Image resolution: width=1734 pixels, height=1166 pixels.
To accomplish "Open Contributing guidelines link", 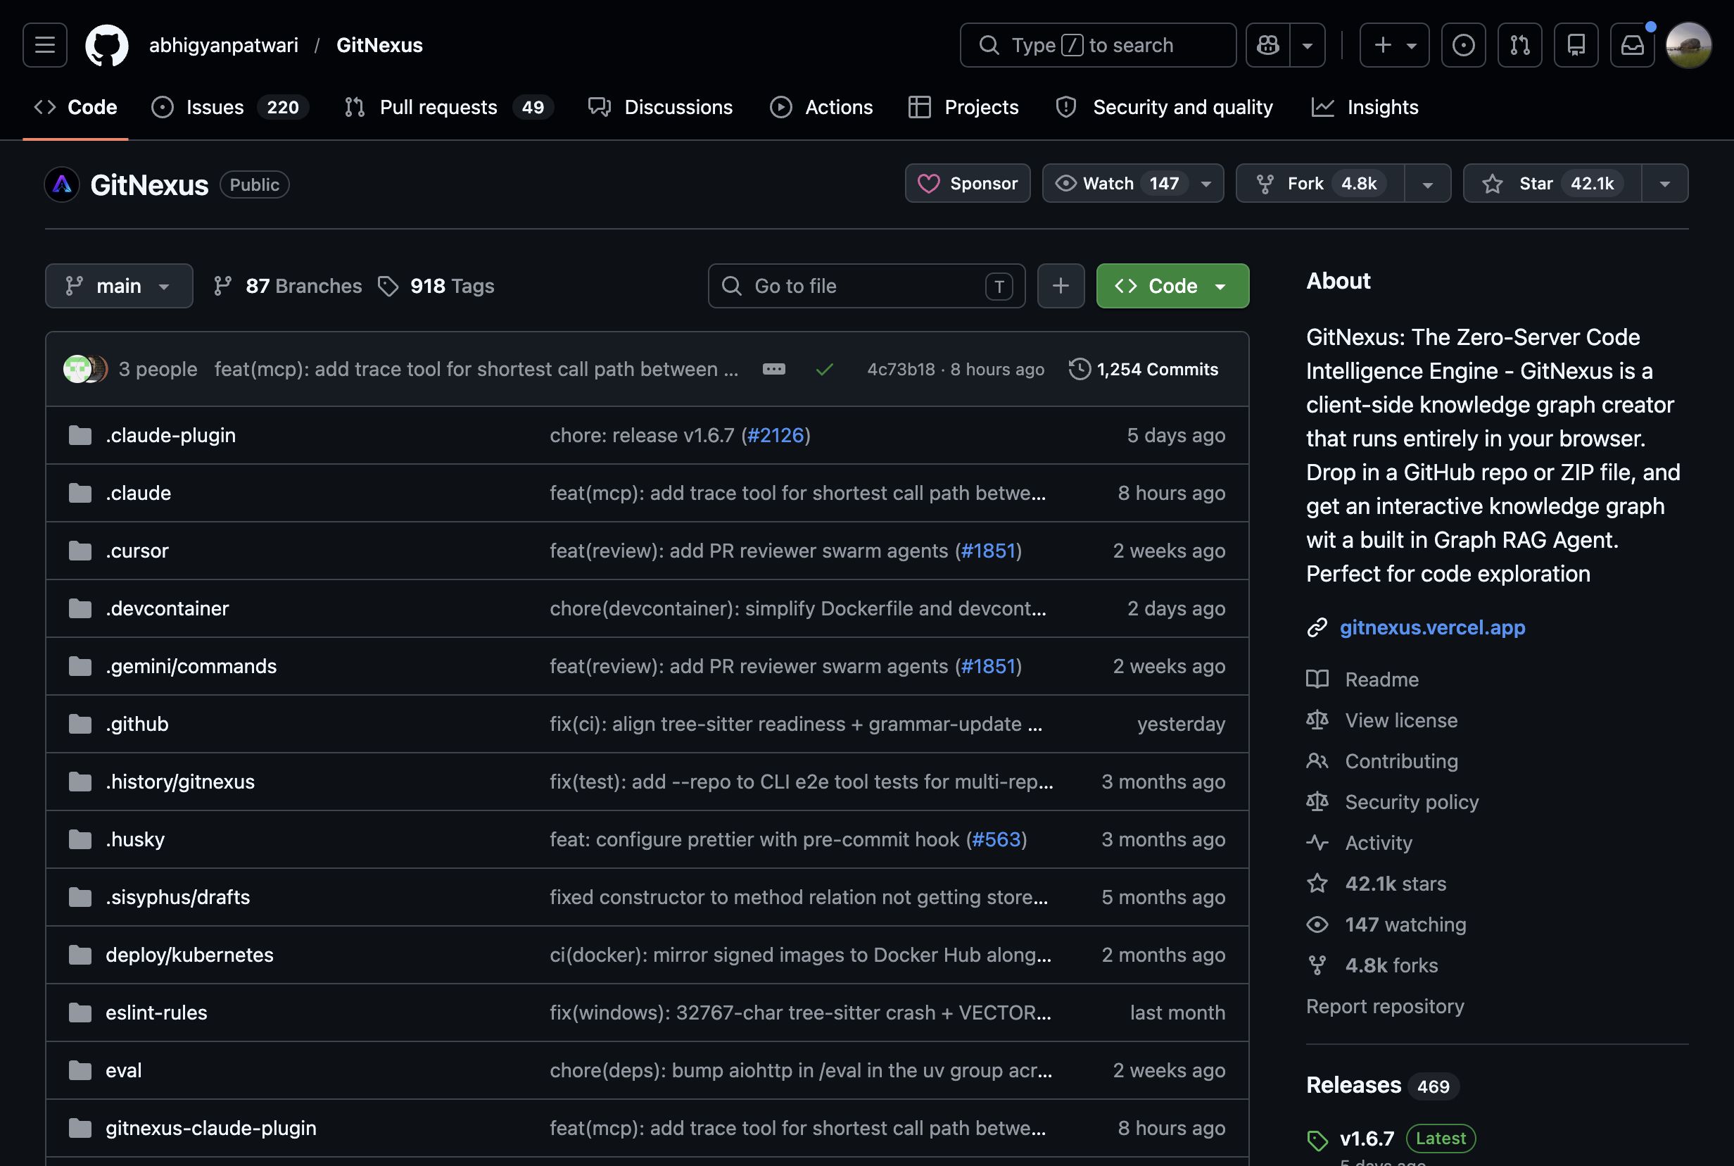I will pyautogui.click(x=1382, y=760).
